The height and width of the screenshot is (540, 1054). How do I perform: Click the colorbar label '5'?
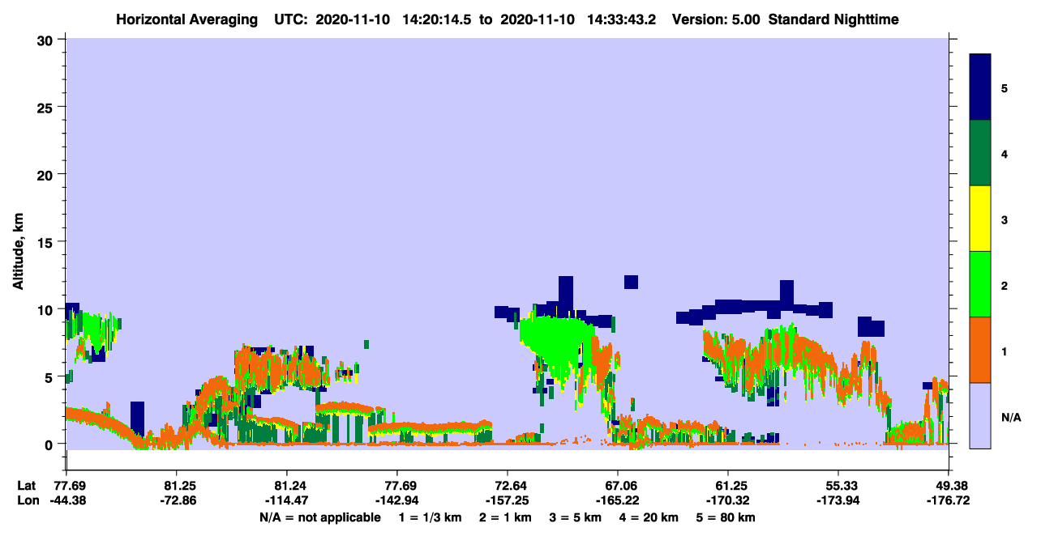tap(1005, 87)
